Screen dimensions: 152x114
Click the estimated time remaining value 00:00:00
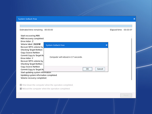point(49,30)
